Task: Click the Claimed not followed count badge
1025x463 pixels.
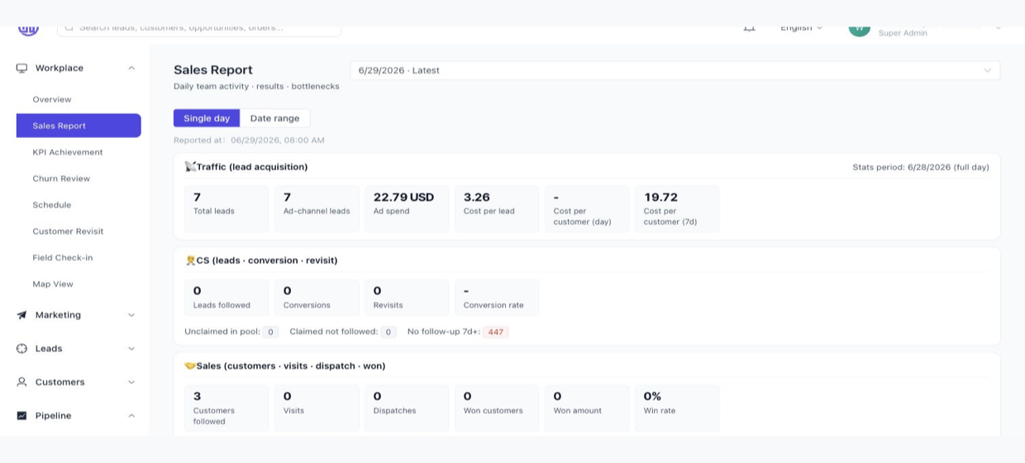Action: (389, 332)
